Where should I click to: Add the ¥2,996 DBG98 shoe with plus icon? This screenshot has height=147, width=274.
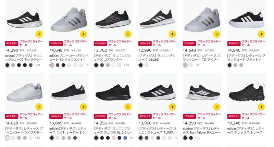pyautogui.click(x=172, y=34)
